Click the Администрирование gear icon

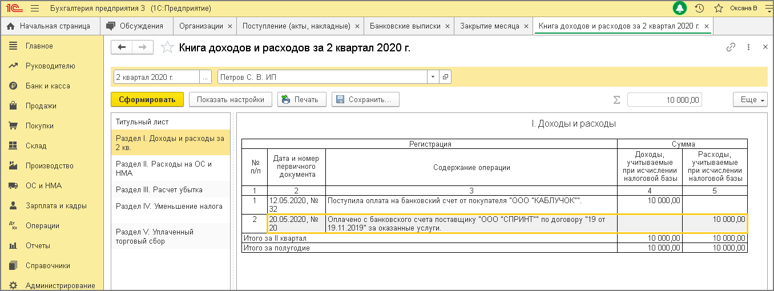pyautogui.click(x=13, y=285)
